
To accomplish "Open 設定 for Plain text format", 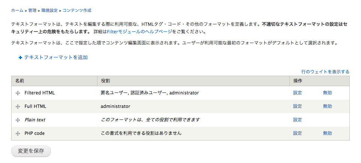I will tap(298, 120).
